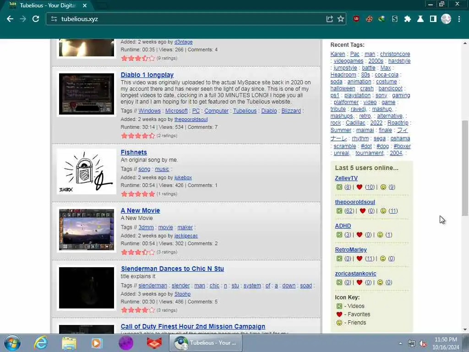The image size is (469, 352).
Task: Select the Tubelious browser tab
Action: [x=48, y=5]
